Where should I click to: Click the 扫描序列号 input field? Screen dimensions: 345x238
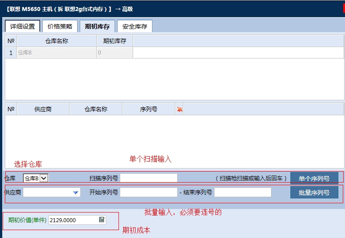tap(148, 178)
